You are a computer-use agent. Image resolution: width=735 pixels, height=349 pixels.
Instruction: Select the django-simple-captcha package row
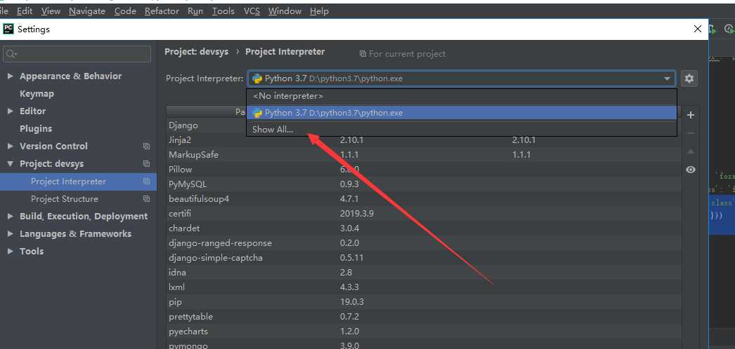click(x=424, y=258)
